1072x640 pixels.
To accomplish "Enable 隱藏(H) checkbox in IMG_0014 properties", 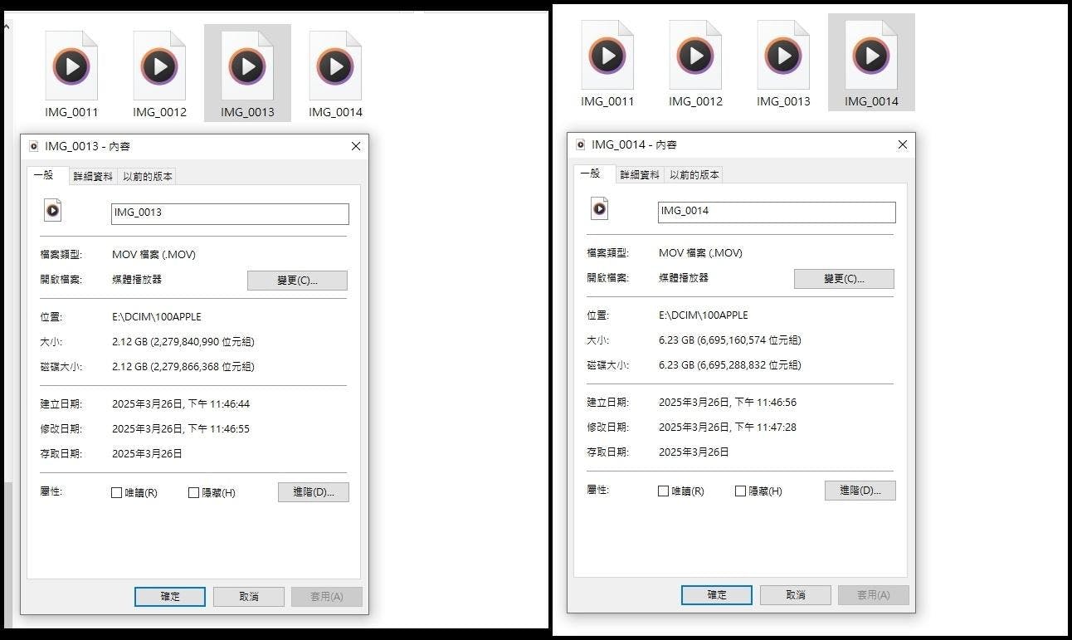I will (x=740, y=491).
